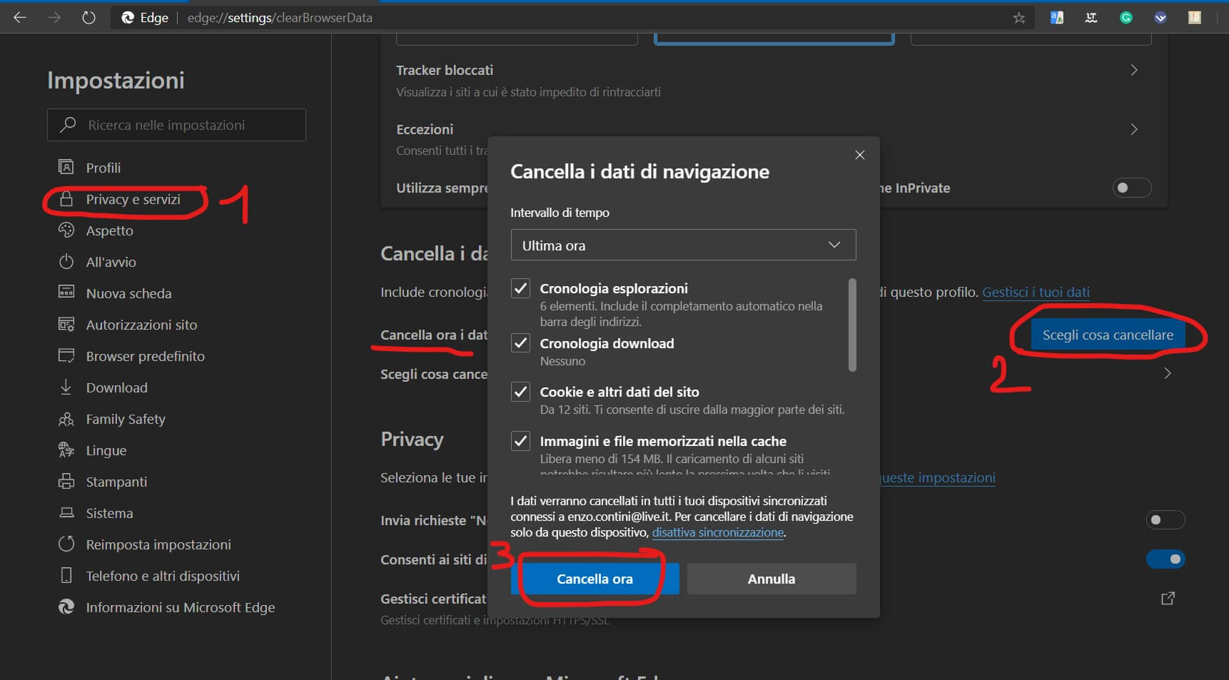The height and width of the screenshot is (680, 1229).
Task: Click the back arrow navigation icon
Action: [x=20, y=18]
